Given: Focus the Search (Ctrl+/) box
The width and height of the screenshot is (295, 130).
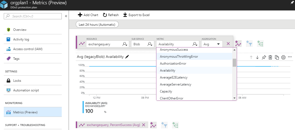Looking at the screenshot, I should point(33,16).
